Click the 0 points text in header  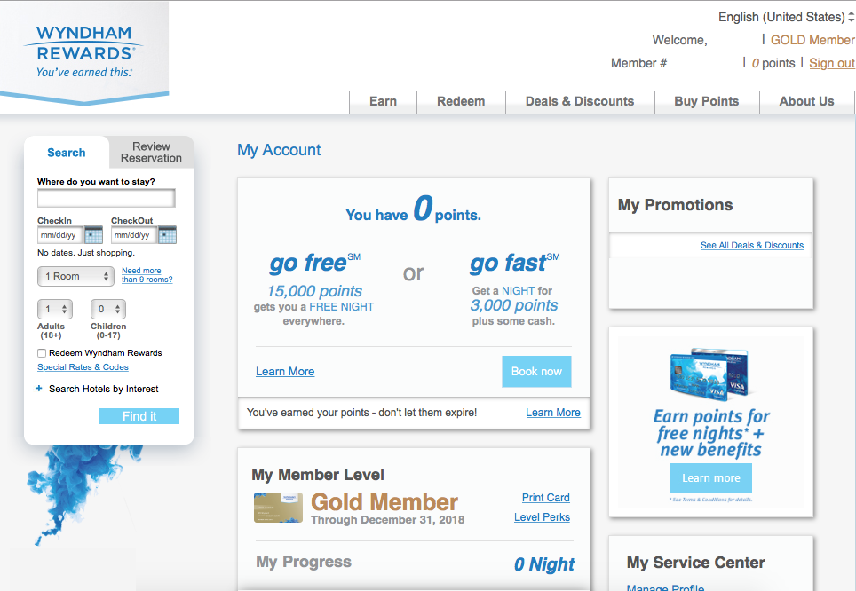(773, 63)
